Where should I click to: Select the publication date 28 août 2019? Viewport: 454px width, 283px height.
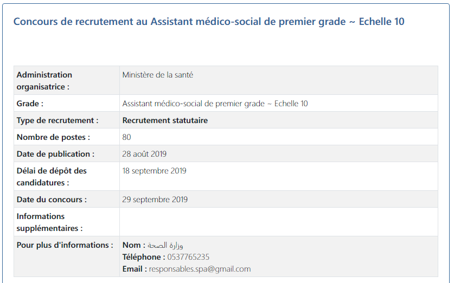144,154
